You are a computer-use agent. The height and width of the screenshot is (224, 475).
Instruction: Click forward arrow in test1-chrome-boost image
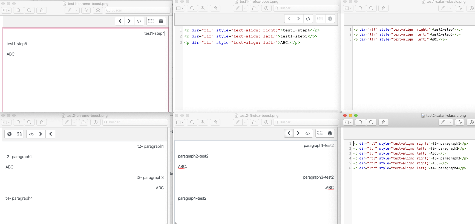coord(129,21)
